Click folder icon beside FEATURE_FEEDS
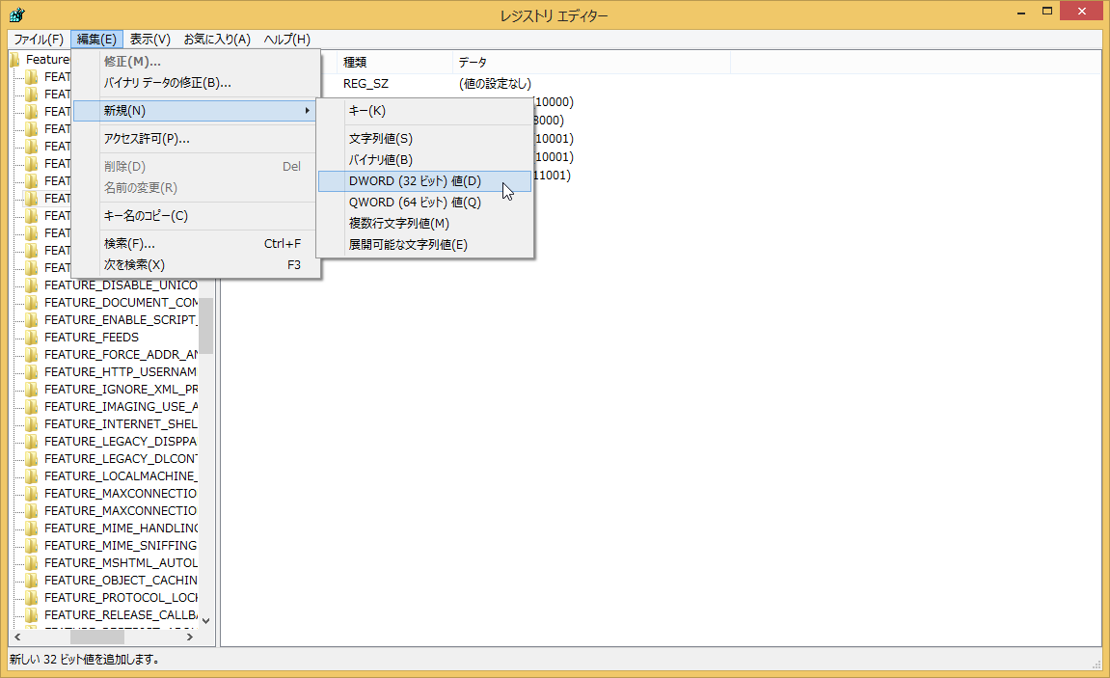Screen dimensions: 1110x678 pos(32,338)
